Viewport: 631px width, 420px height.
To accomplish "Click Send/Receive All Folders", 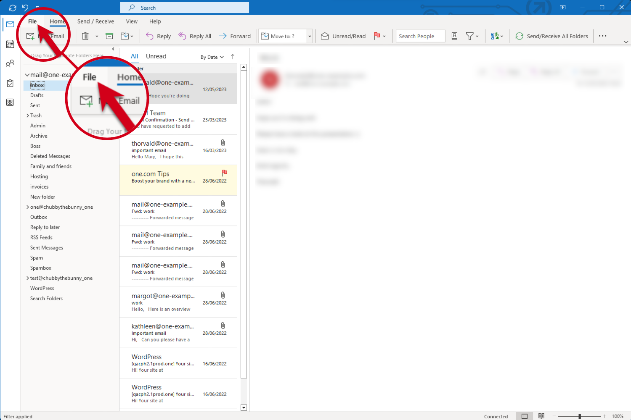I will [551, 36].
